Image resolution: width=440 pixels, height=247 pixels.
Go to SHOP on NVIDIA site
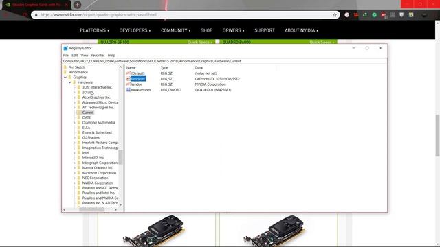206,30
